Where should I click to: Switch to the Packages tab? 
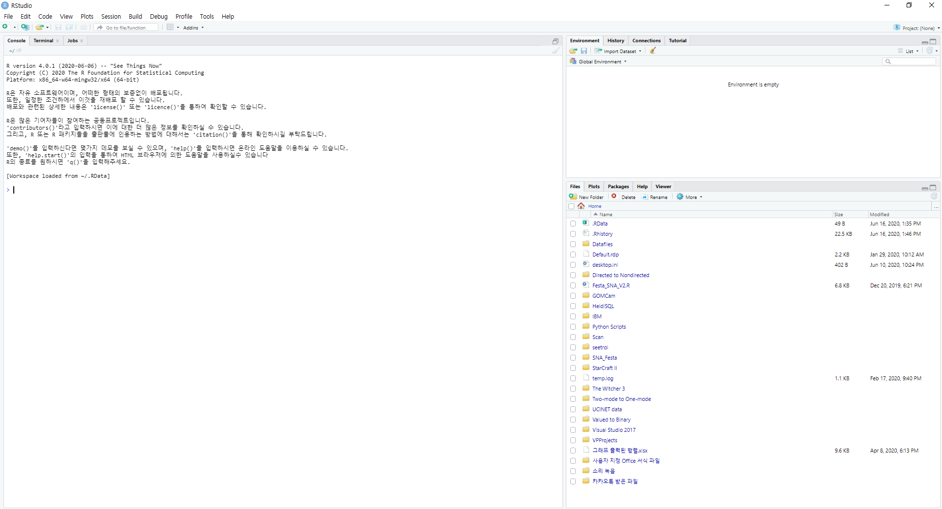pos(618,187)
